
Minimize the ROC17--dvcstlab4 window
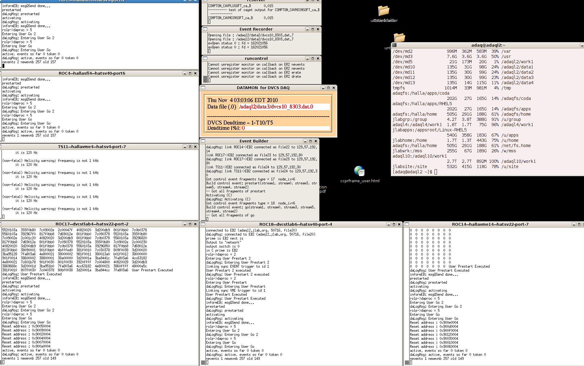pyautogui.click(x=185, y=224)
